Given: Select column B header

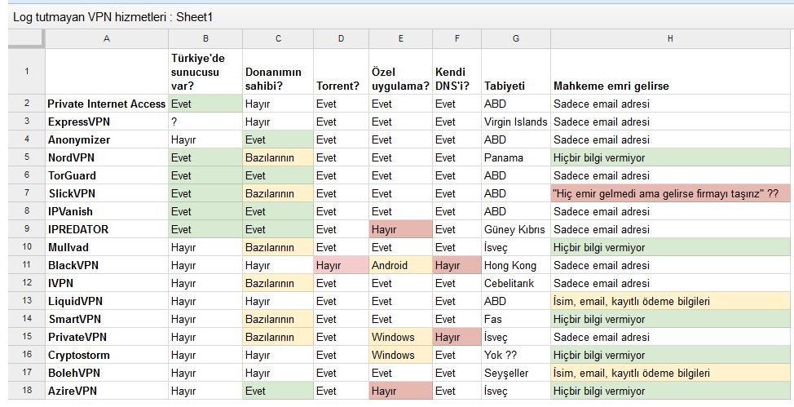Looking at the screenshot, I should pos(205,38).
